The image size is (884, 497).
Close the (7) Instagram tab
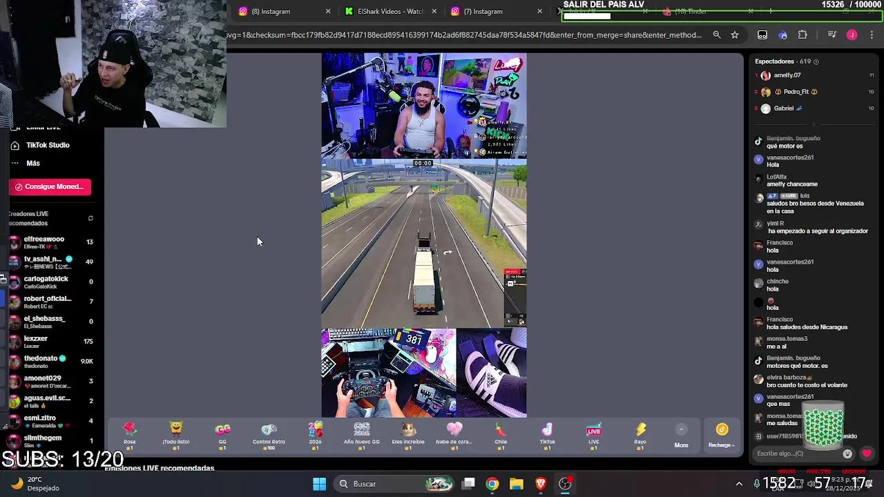pos(539,11)
